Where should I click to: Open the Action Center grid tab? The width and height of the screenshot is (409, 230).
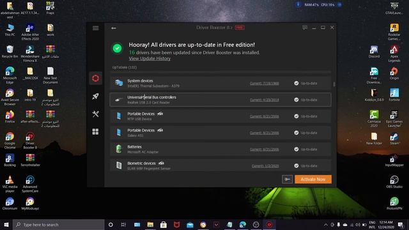[x=95, y=132]
